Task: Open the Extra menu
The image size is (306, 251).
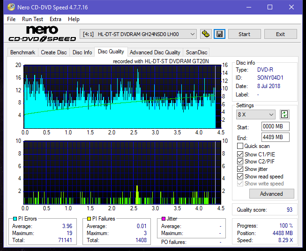Action: [x=55, y=19]
